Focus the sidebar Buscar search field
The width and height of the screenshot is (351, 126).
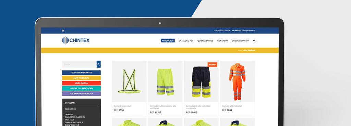coord(79,64)
